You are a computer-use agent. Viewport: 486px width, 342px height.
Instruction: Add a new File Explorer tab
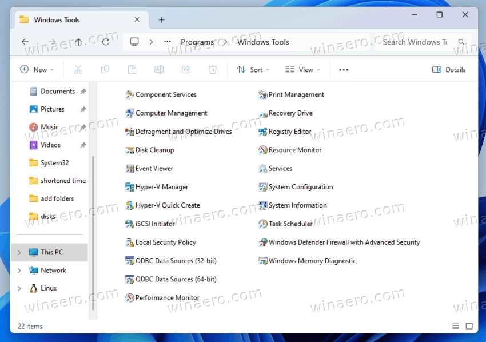(x=161, y=20)
